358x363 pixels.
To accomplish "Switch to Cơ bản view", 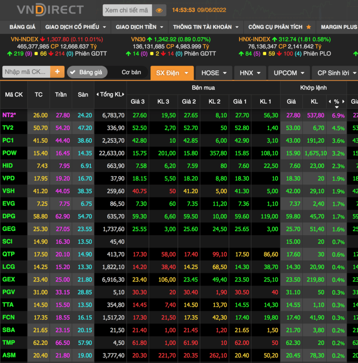I will coord(131,73).
